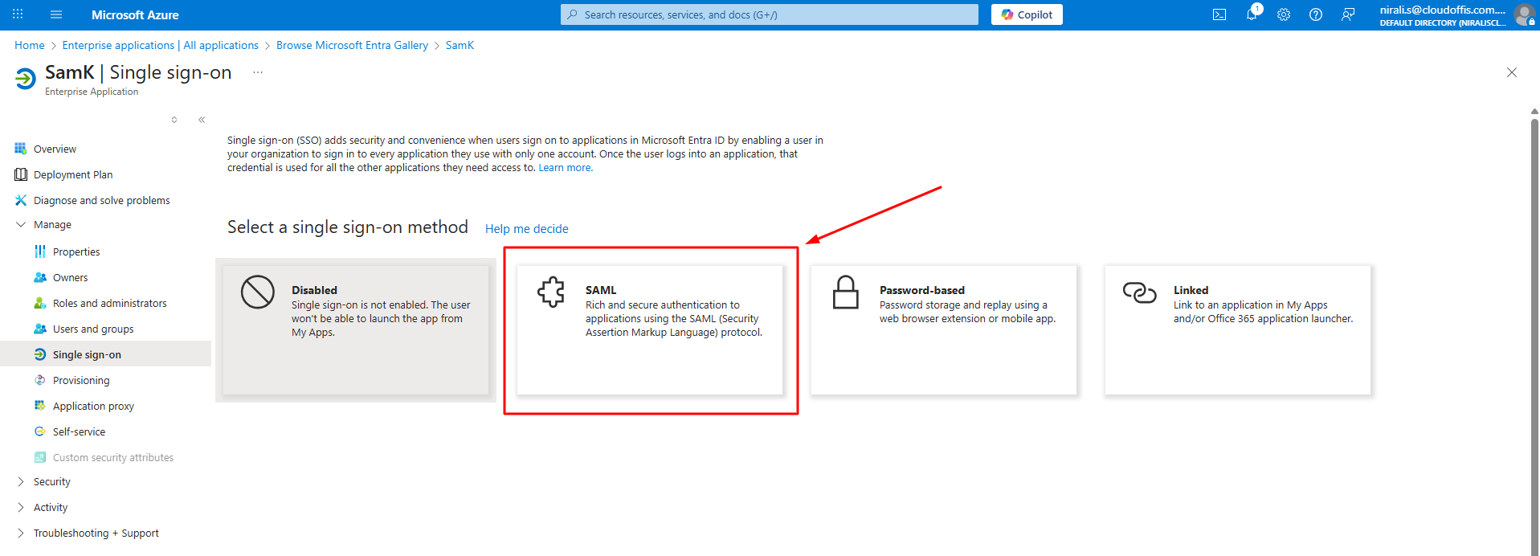
Task: Open the Feedback icon in top bar
Action: point(1348,14)
